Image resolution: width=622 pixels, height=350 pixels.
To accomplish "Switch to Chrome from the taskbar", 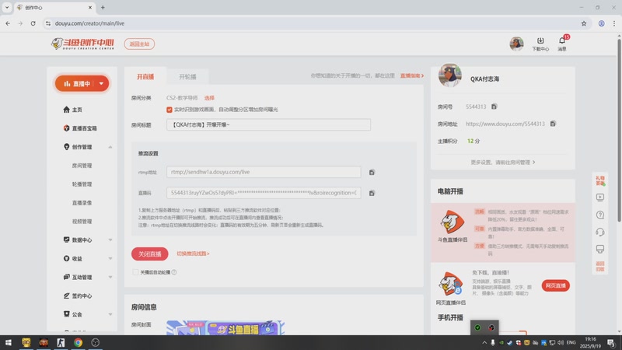I will [79, 342].
